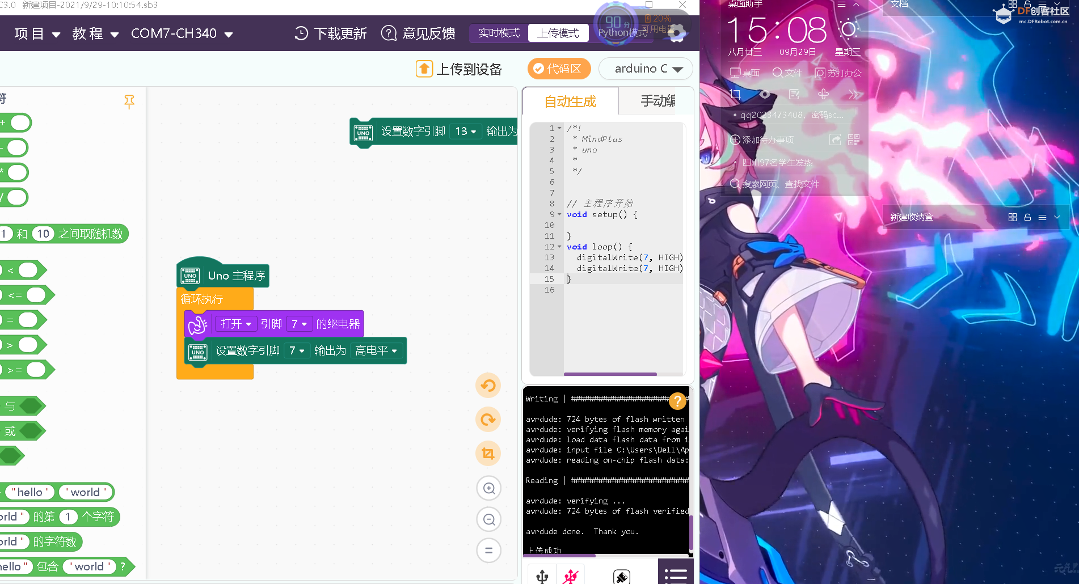Screen dimensions: 1079x584
Task: Click the screenshot crop icon in 桌面助手
Action: (x=735, y=94)
